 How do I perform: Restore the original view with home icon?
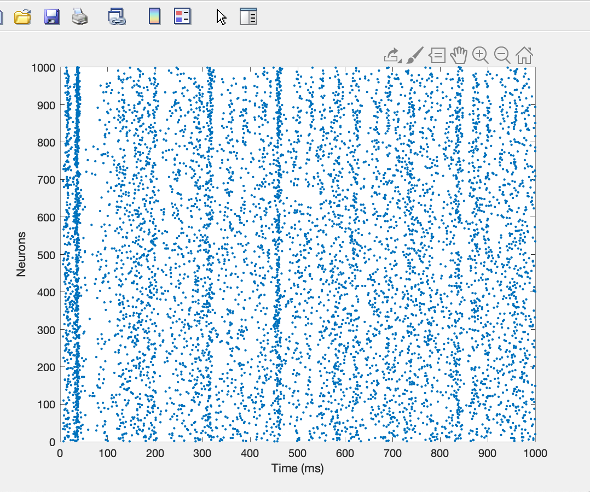tap(524, 55)
